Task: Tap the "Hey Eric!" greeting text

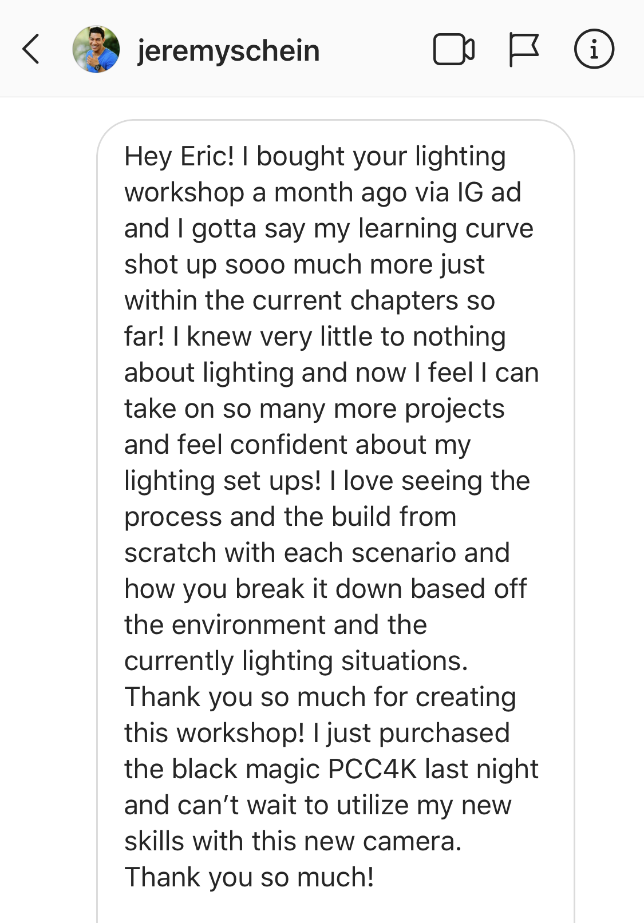Action: (x=179, y=157)
